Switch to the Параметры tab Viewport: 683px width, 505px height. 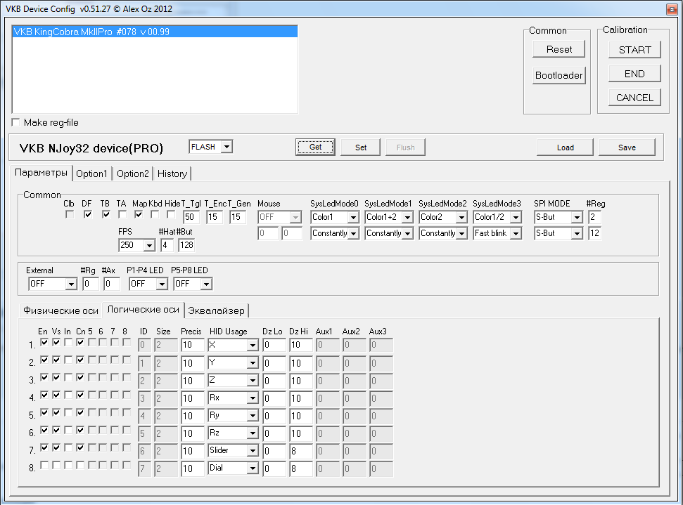[41, 173]
